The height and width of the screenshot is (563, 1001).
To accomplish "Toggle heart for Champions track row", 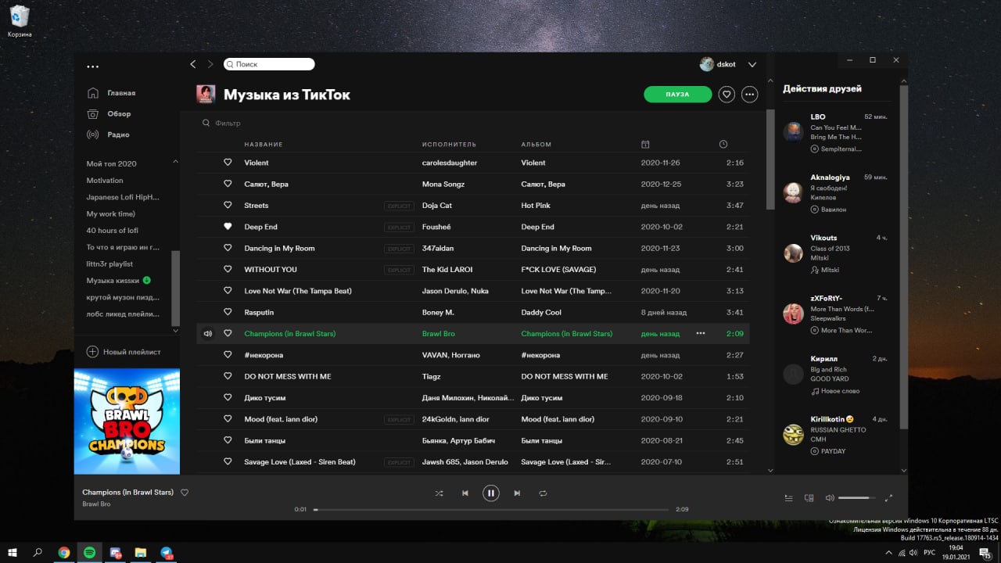I will (228, 333).
